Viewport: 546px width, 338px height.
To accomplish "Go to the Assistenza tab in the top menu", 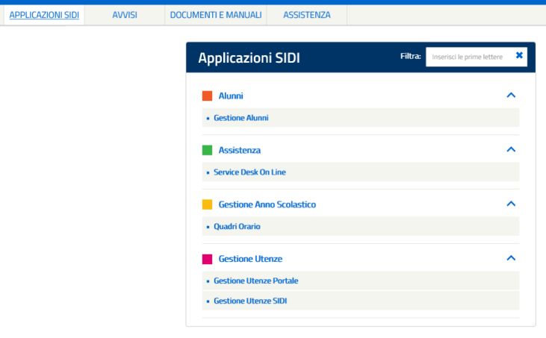I will 307,15.
